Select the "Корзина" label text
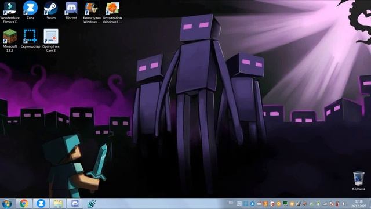 (358, 189)
